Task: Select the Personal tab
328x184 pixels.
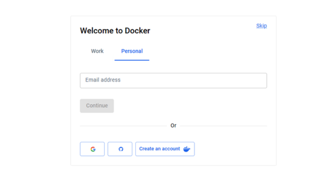Action: 132,51
